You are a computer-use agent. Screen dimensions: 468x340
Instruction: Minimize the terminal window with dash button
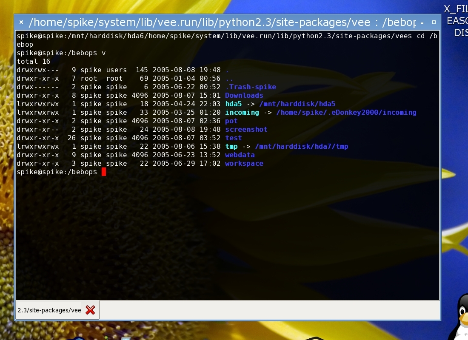click(422, 22)
